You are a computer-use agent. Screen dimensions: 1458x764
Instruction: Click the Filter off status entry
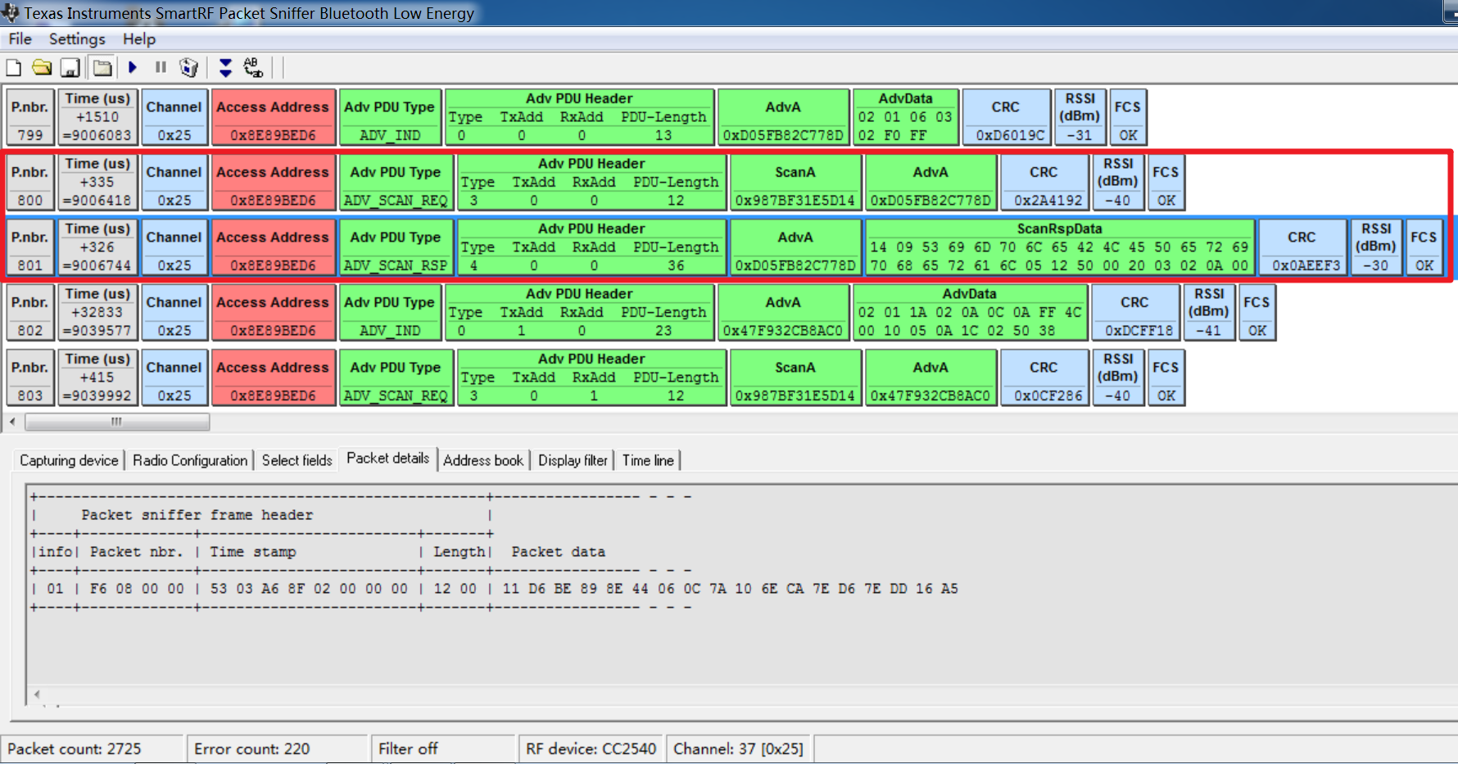(408, 748)
